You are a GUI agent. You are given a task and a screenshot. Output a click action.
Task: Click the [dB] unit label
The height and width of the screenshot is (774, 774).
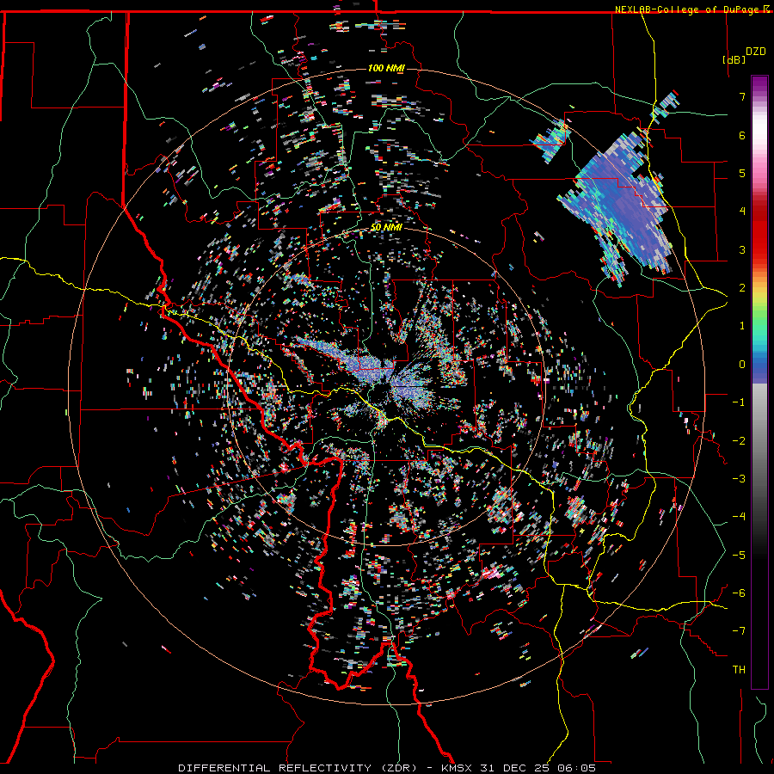tap(734, 59)
